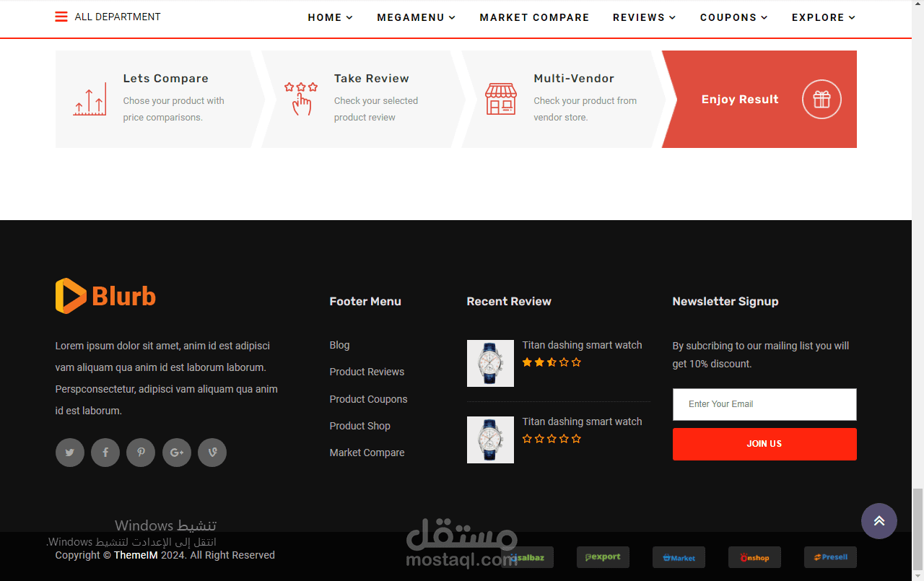Go to Market Compare in top navigation

[534, 17]
